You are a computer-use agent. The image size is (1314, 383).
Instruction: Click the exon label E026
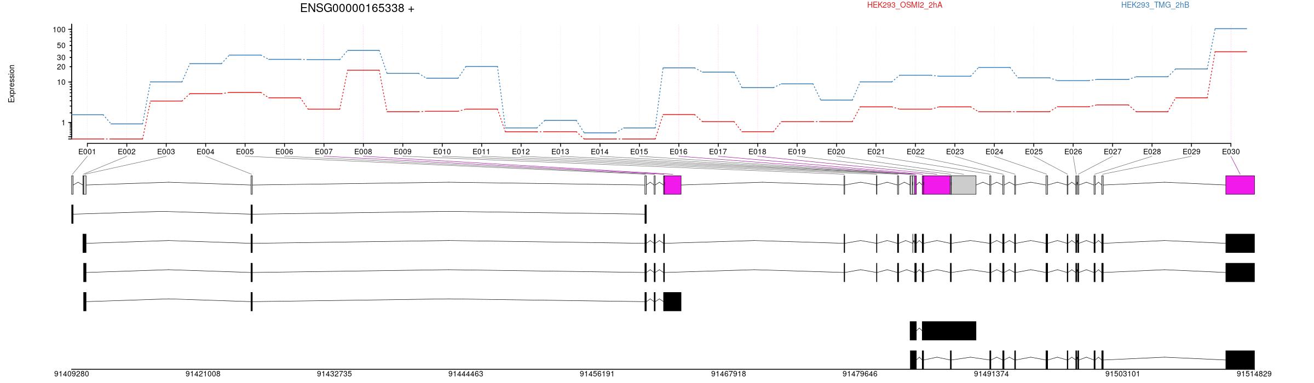point(1073,152)
